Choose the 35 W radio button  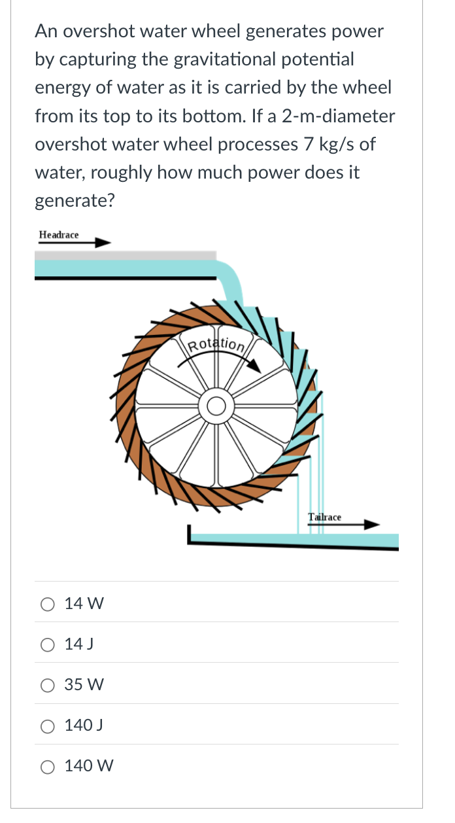(x=47, y=685)
